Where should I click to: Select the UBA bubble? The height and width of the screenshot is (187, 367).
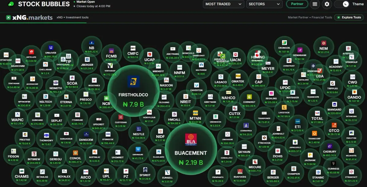320,74
